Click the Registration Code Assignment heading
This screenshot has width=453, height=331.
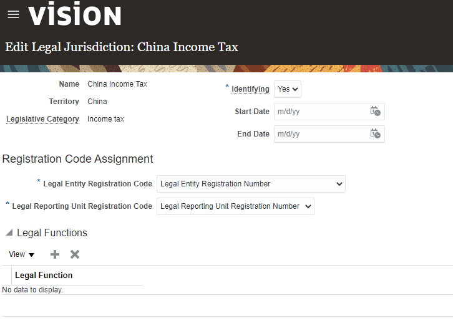[78, 159]
